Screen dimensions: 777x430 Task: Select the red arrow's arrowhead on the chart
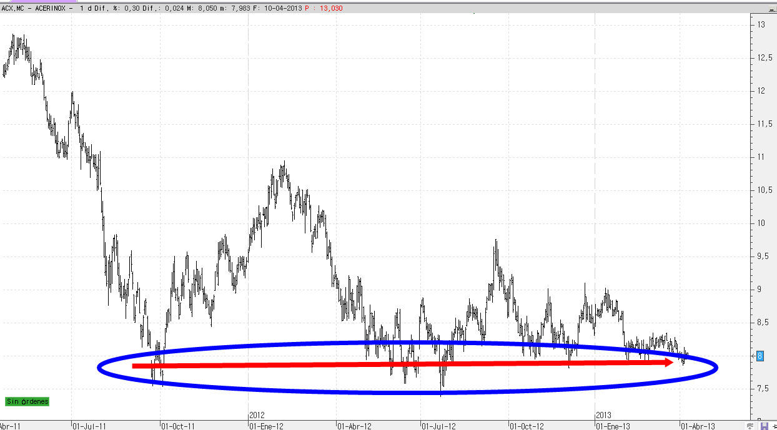668,363
